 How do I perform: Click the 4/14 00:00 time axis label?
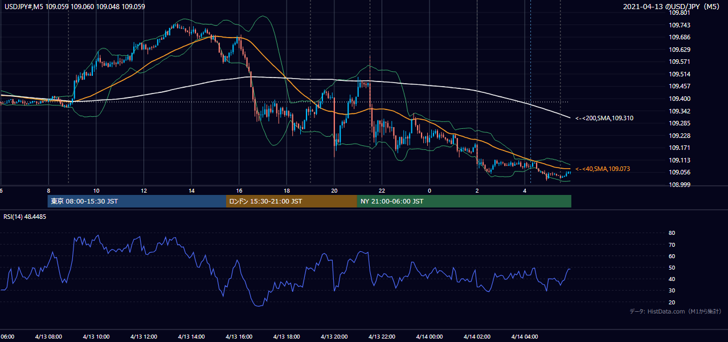coord(429,336)
